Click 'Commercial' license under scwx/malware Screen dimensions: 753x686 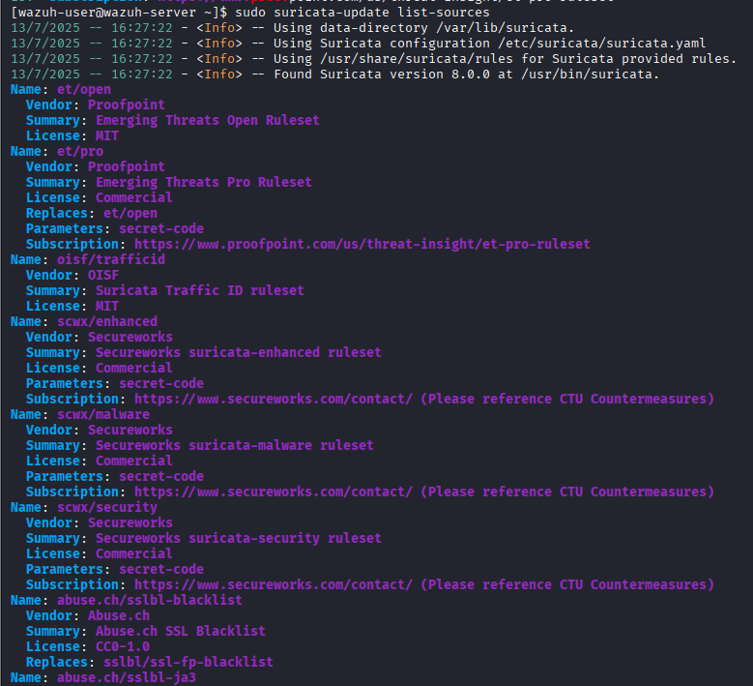(134, 461)
